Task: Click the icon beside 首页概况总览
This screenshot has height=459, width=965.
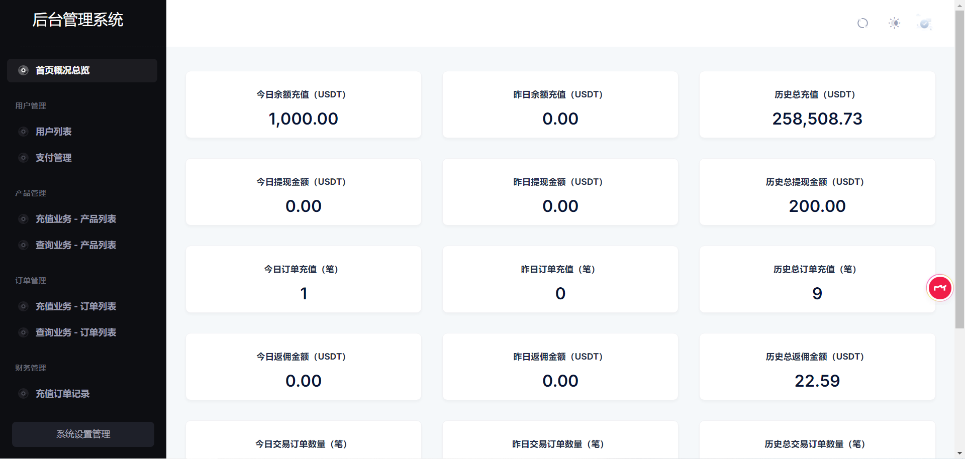Action: click(23, 70)
